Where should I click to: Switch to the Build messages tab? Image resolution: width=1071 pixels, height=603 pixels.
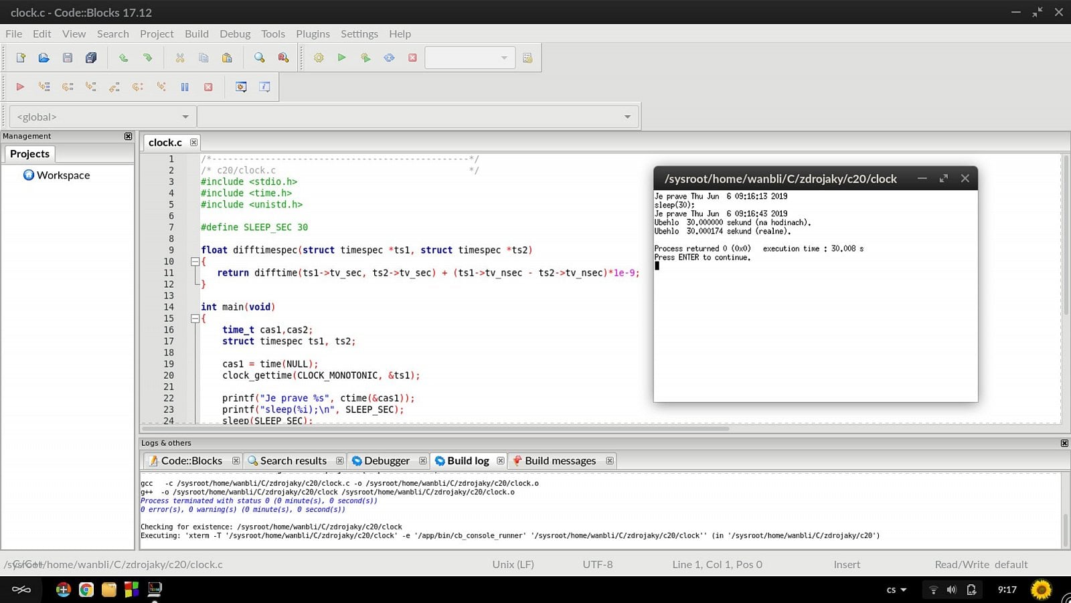[560, 461]
